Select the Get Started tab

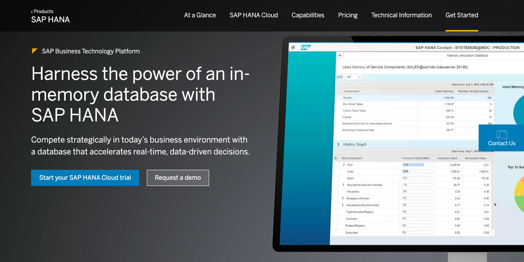point(462,15)
